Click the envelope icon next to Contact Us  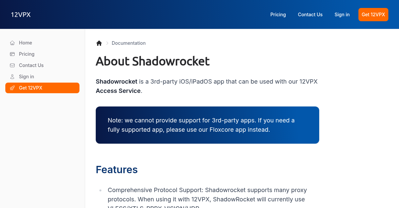(x=12, y=65)
